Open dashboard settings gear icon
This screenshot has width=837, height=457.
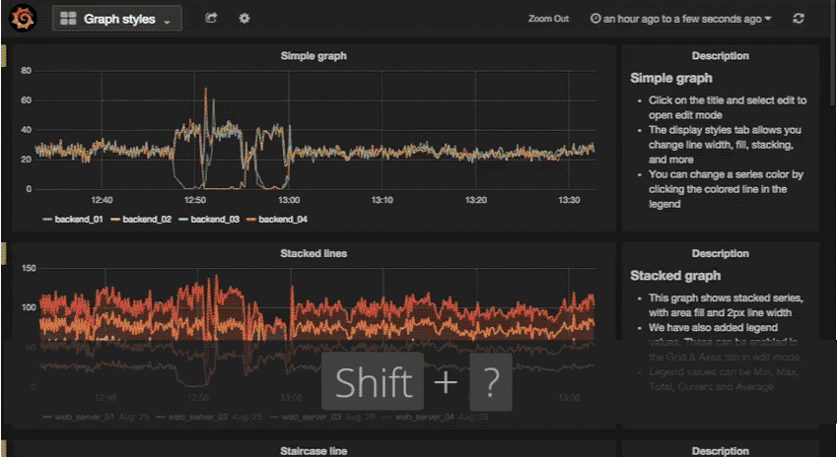244,19
